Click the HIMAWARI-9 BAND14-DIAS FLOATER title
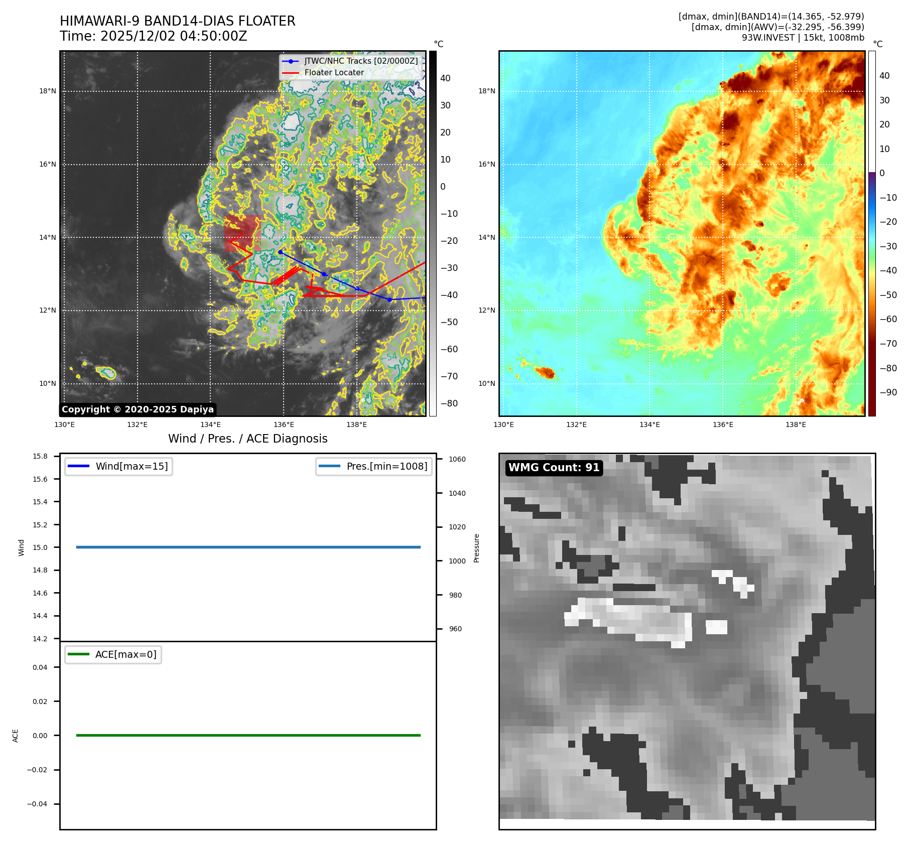The height and width of the screenshot is (848, 910). tap(178, 21)
